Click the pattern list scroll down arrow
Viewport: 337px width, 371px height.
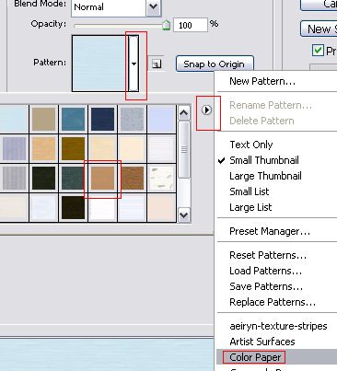(183, 214)
